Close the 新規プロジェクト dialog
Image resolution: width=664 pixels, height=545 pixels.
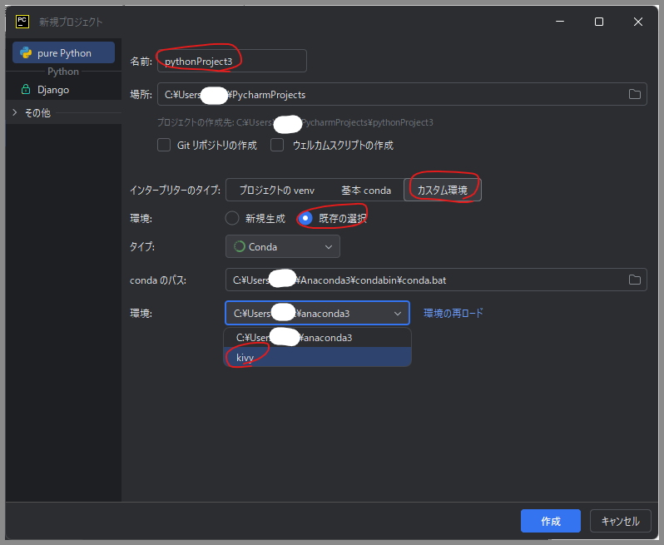pos(637,22)
